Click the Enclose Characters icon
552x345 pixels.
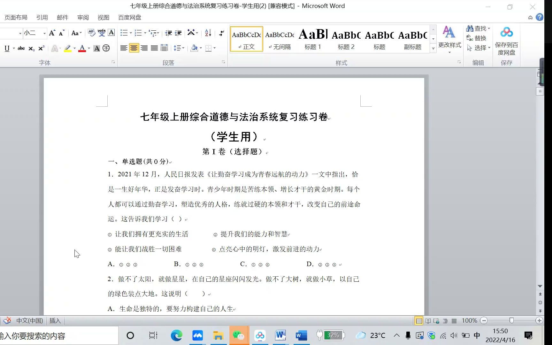click(106, 48)
